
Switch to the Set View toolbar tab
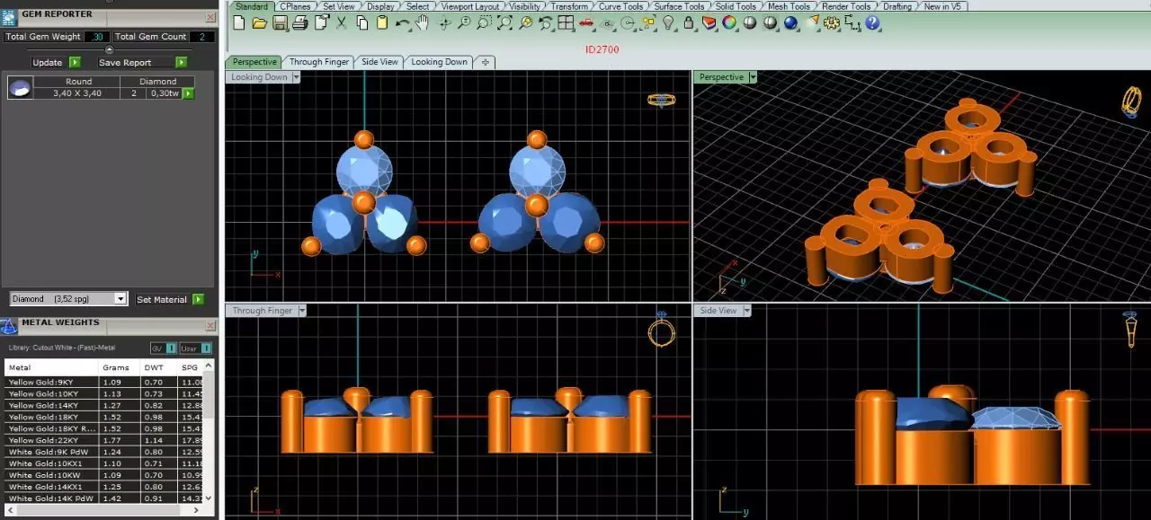click(x=339, y=6)
